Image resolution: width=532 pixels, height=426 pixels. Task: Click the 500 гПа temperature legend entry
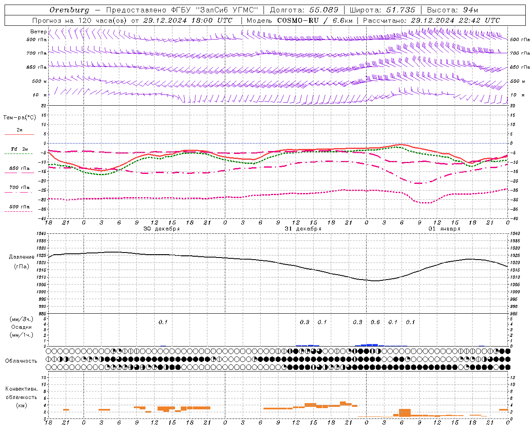(x=20, y=207)
